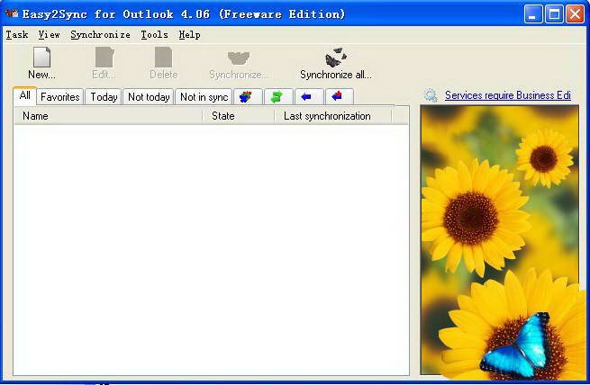
Task: Open the Help menu
Action: [189, 34]
